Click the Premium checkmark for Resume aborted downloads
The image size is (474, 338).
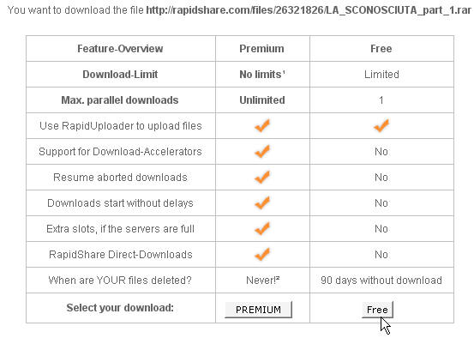262,177
